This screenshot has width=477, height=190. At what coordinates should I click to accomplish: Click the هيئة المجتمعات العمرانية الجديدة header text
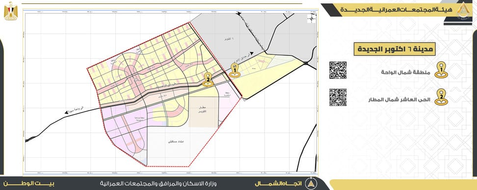coord(397,10)
